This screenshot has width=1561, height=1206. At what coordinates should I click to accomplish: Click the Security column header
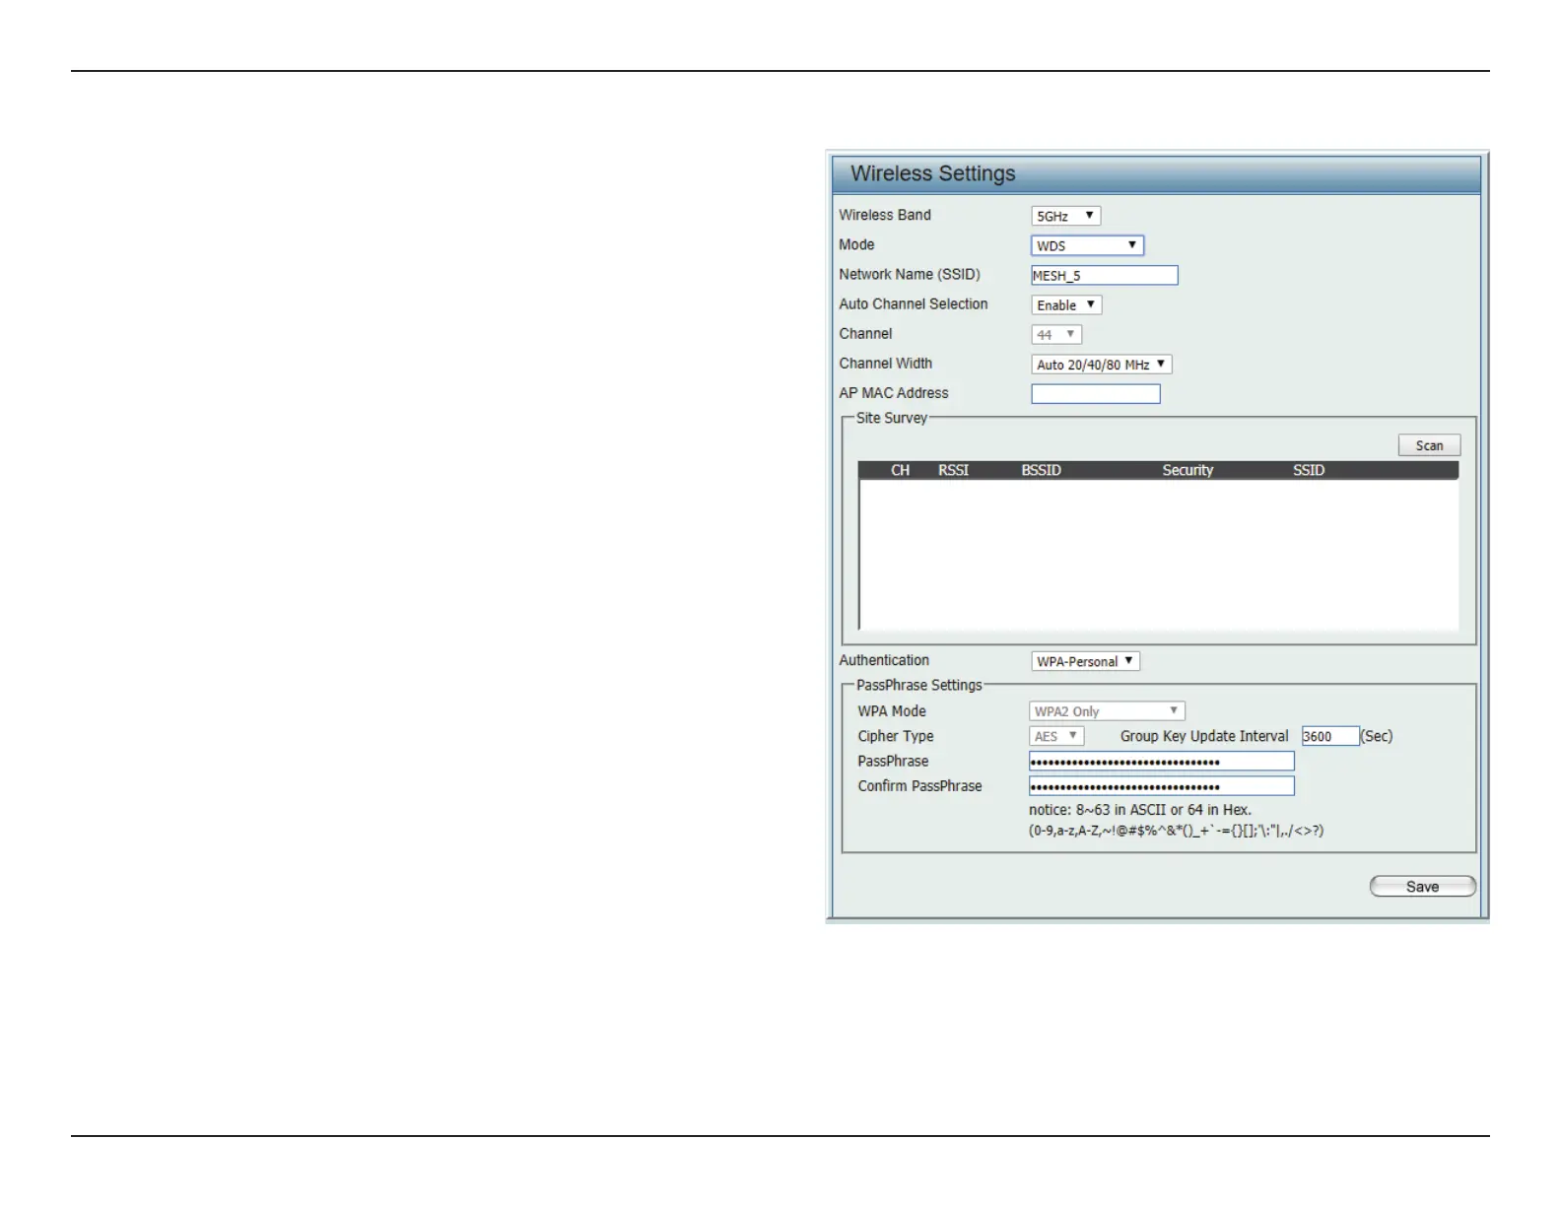click(x=1188, y=471)
